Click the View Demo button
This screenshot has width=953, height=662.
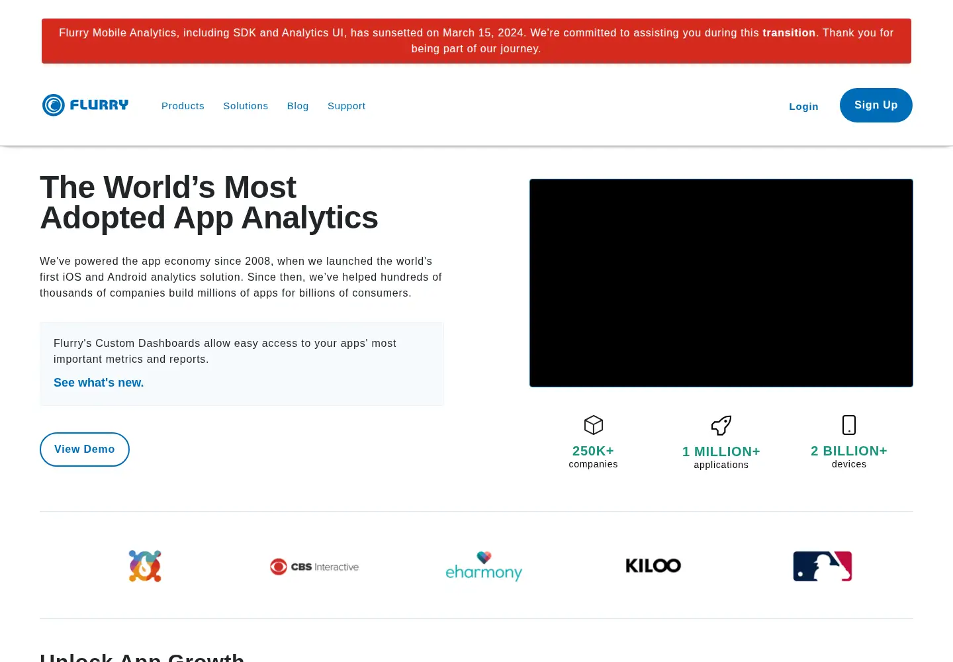click(x=85, y=449)
